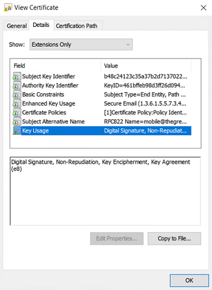Click the Subject Alternative Name extension icon
212x290 pixels.
[17, 122]
